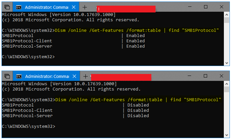Image resolution: width=231 pixels, height=140 pixels.
Task: Click scroll-down arrow in bottom console
Action: [226, 135]
